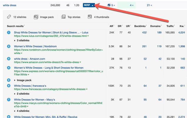The image size is (187, 118).
Task: Open URL dropdown arrow for amazon.com result
Action: point(80,62)
